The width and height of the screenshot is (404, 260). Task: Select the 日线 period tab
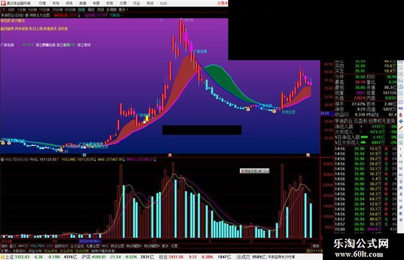(81, 9)
